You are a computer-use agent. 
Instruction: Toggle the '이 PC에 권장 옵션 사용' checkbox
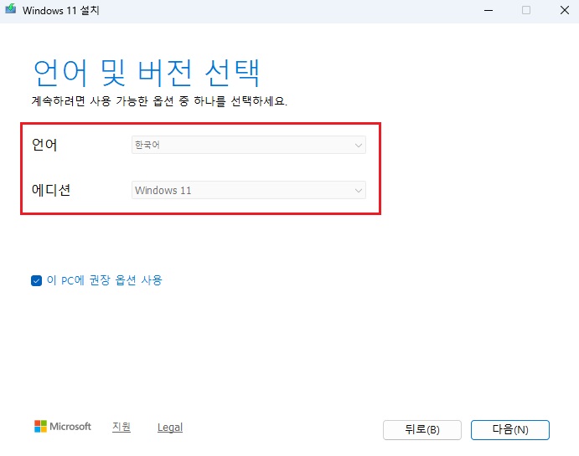36,280
